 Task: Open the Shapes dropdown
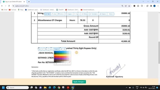(x=103, y=14)
